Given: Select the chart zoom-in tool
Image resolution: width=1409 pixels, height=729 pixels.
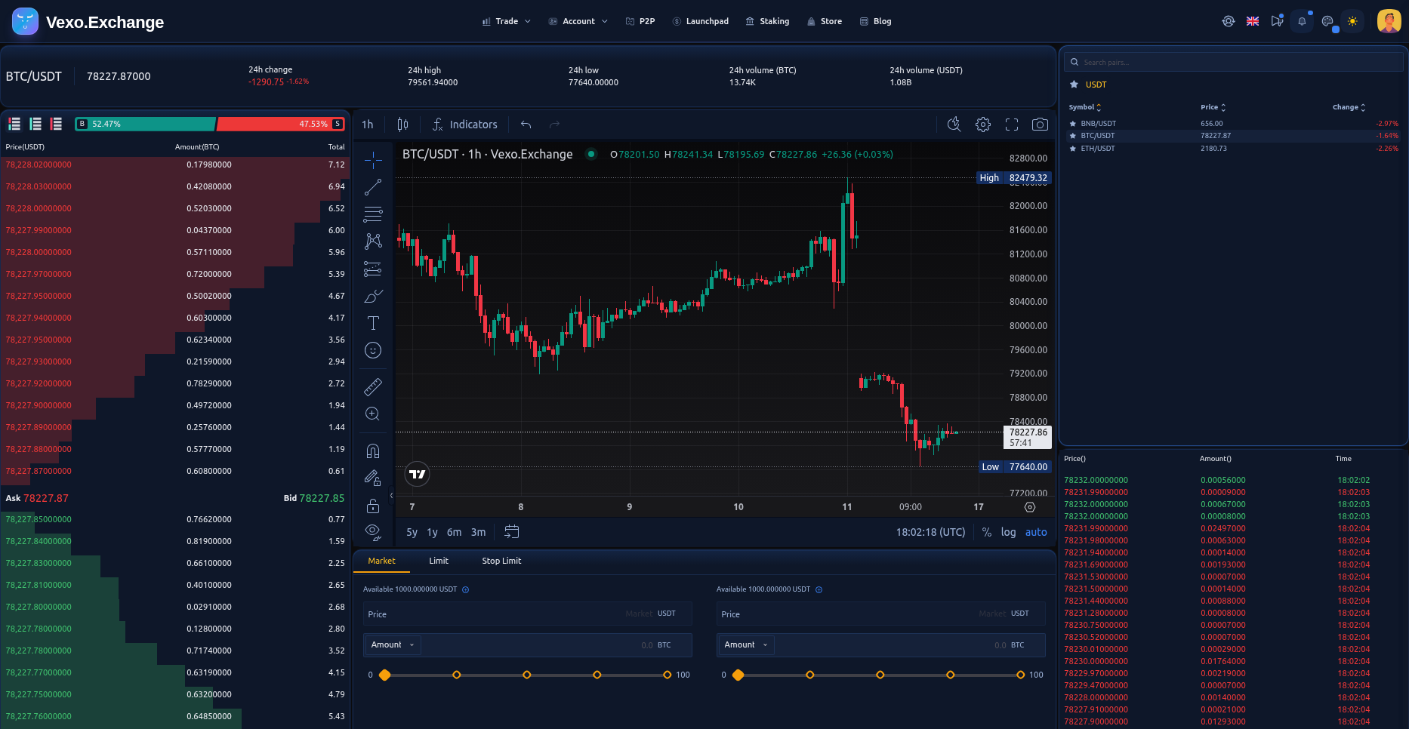Looking at the screenshot, I should coord(373,414).
